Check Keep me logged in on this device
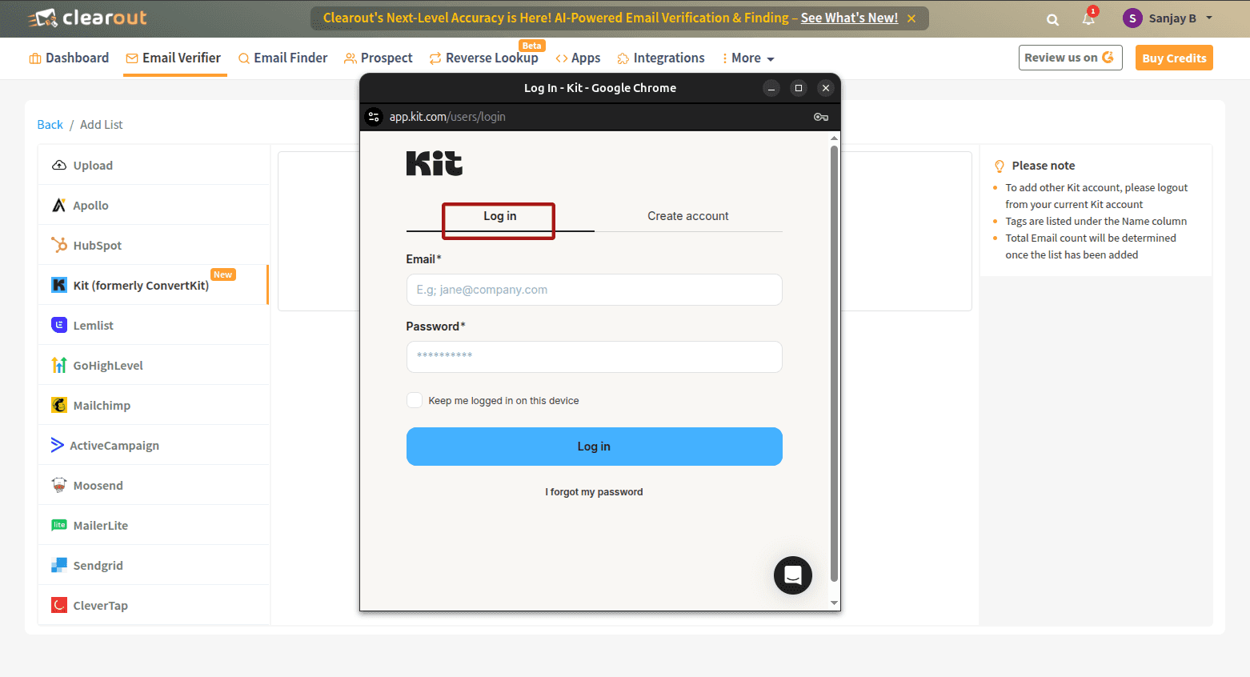 pyautogui.click(x=415, y=400)
